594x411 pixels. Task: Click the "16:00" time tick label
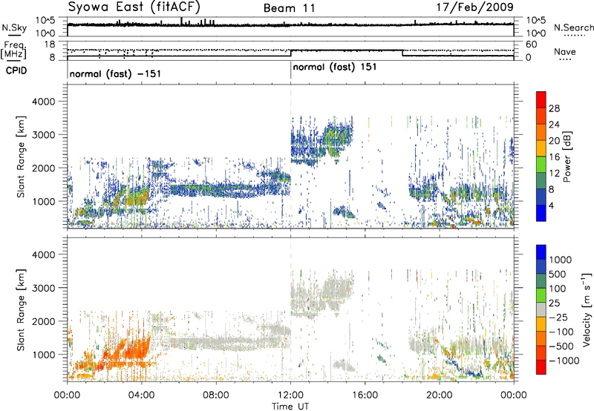pyautogui.click(x=365, y=395)
